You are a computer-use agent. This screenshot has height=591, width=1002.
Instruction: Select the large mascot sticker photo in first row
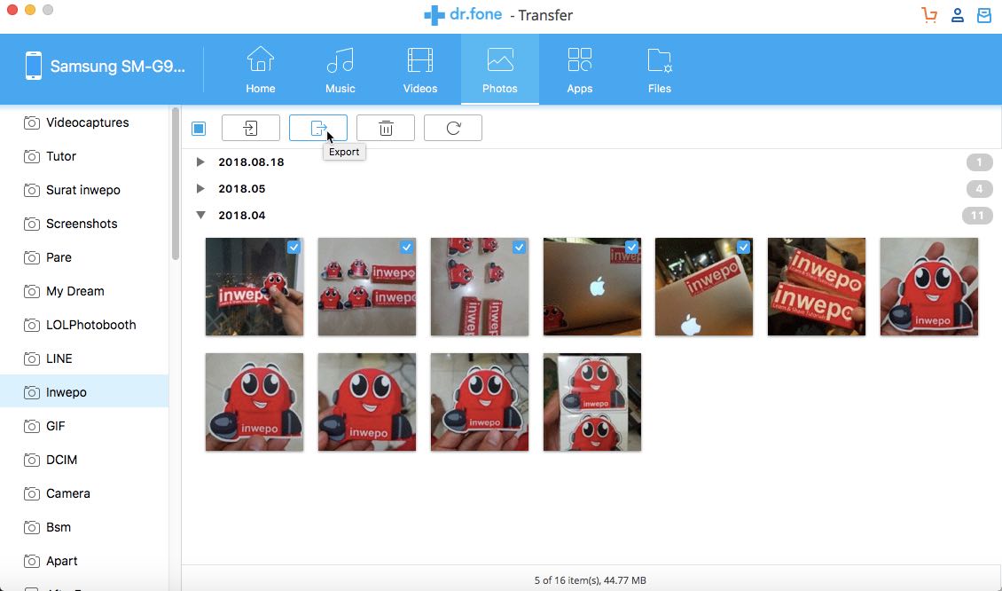(929, 287)
